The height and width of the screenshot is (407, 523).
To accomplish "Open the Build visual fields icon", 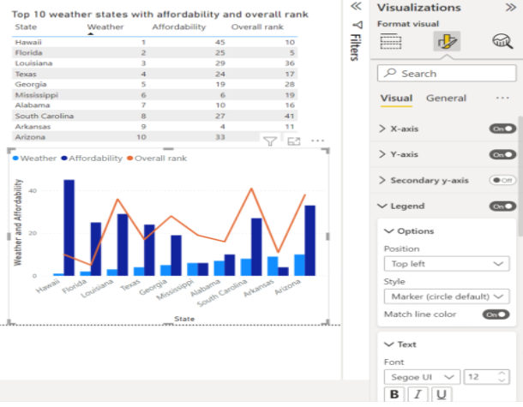I will [391, 41].
